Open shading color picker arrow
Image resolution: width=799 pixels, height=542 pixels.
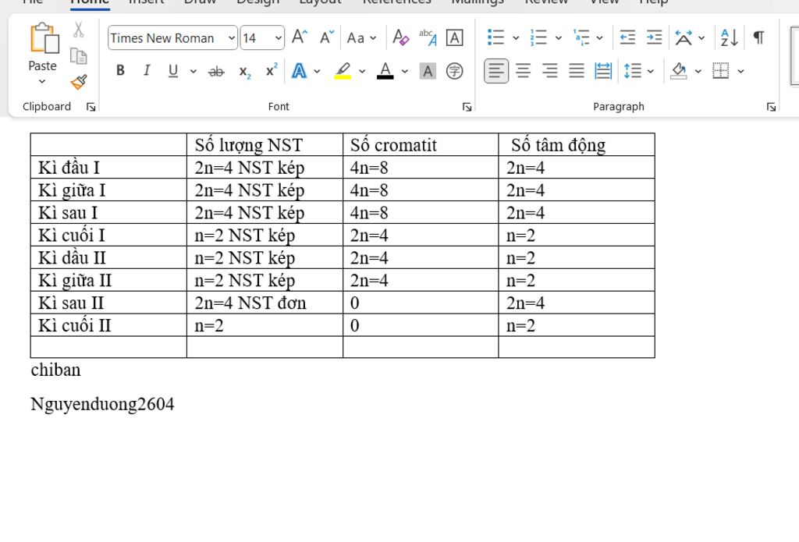pos(698,71)
